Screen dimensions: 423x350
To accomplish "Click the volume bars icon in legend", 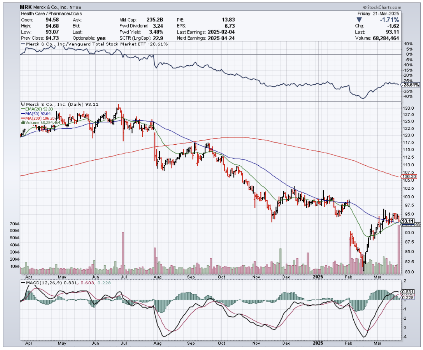I will click(x=23, y=122).
